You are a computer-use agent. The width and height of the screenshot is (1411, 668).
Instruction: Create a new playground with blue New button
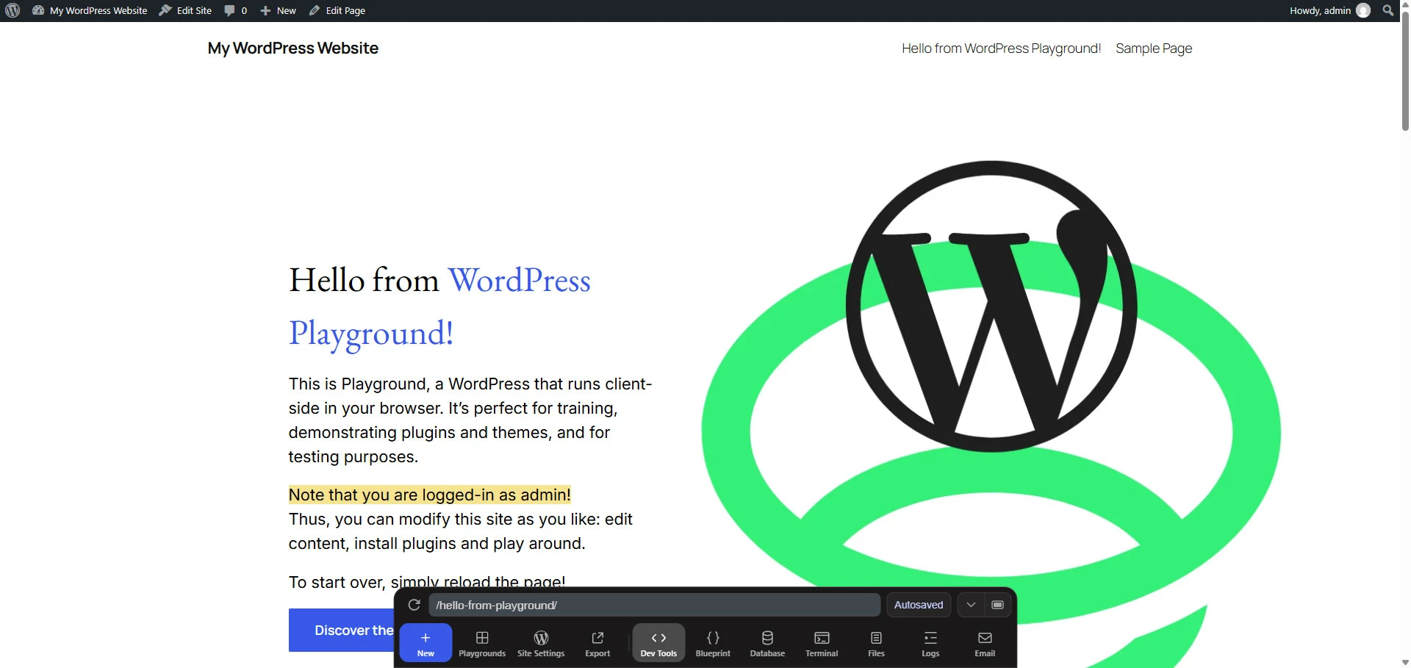(x=426, y=642)
